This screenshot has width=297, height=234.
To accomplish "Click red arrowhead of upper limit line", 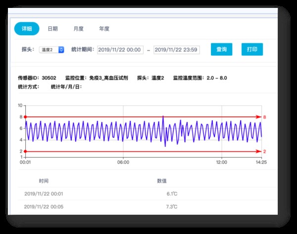I will point(258,117).
